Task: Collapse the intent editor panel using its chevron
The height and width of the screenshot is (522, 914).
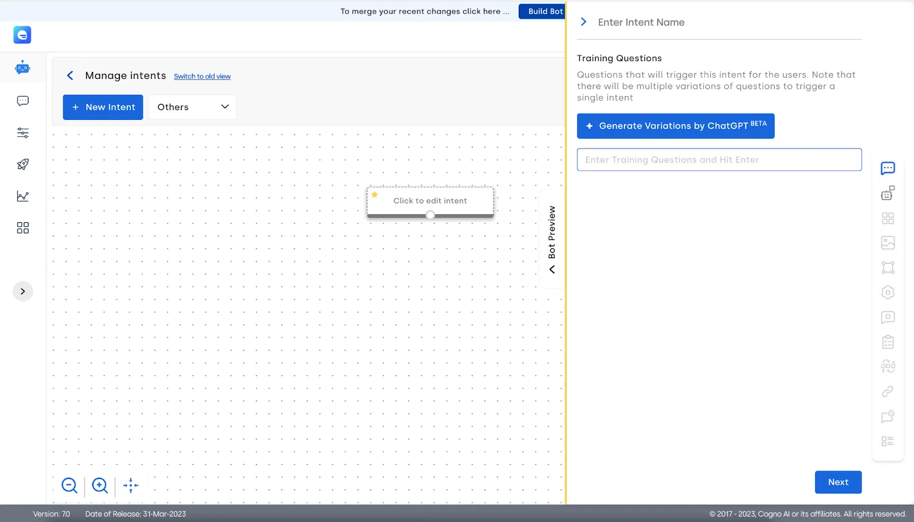Action: click(x=583, y=22)
